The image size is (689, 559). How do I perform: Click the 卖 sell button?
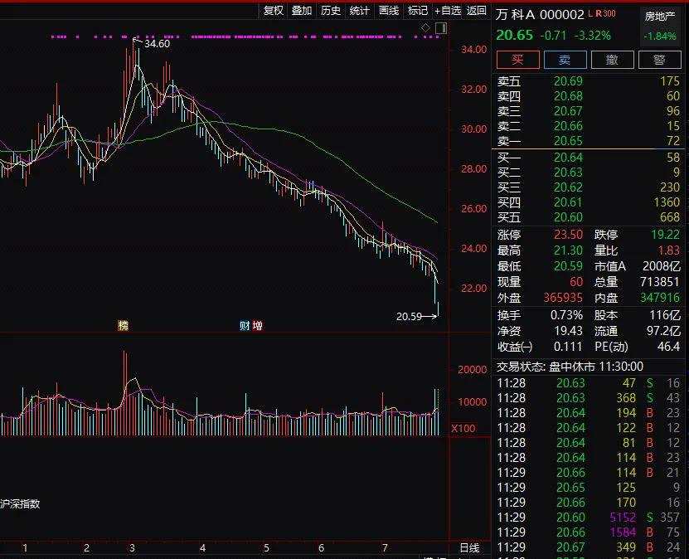[565, 60]
